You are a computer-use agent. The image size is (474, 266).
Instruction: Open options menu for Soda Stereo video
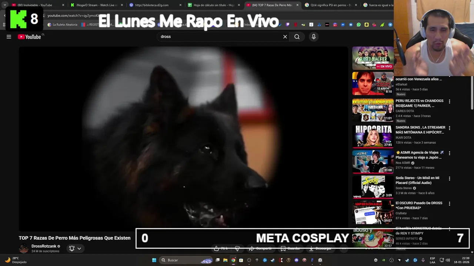click(x=450, y=178)
